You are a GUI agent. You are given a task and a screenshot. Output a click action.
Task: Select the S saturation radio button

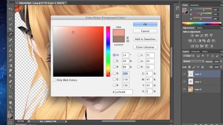114,61
